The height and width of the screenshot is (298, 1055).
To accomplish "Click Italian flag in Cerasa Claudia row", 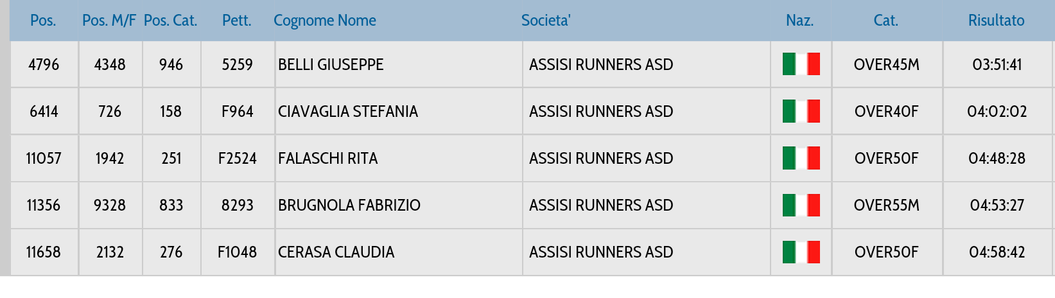I will point(801,252).
